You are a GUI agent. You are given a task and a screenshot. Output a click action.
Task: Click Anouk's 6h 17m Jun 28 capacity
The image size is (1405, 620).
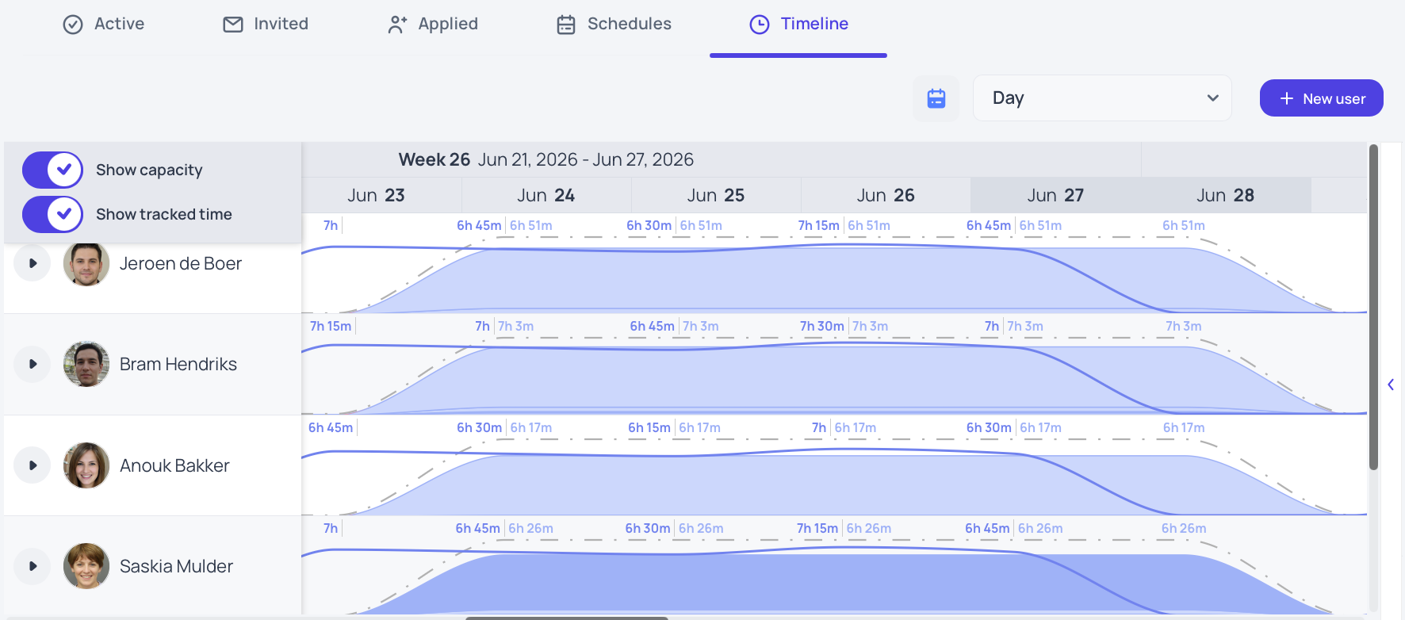click(x=1184, y=427)
